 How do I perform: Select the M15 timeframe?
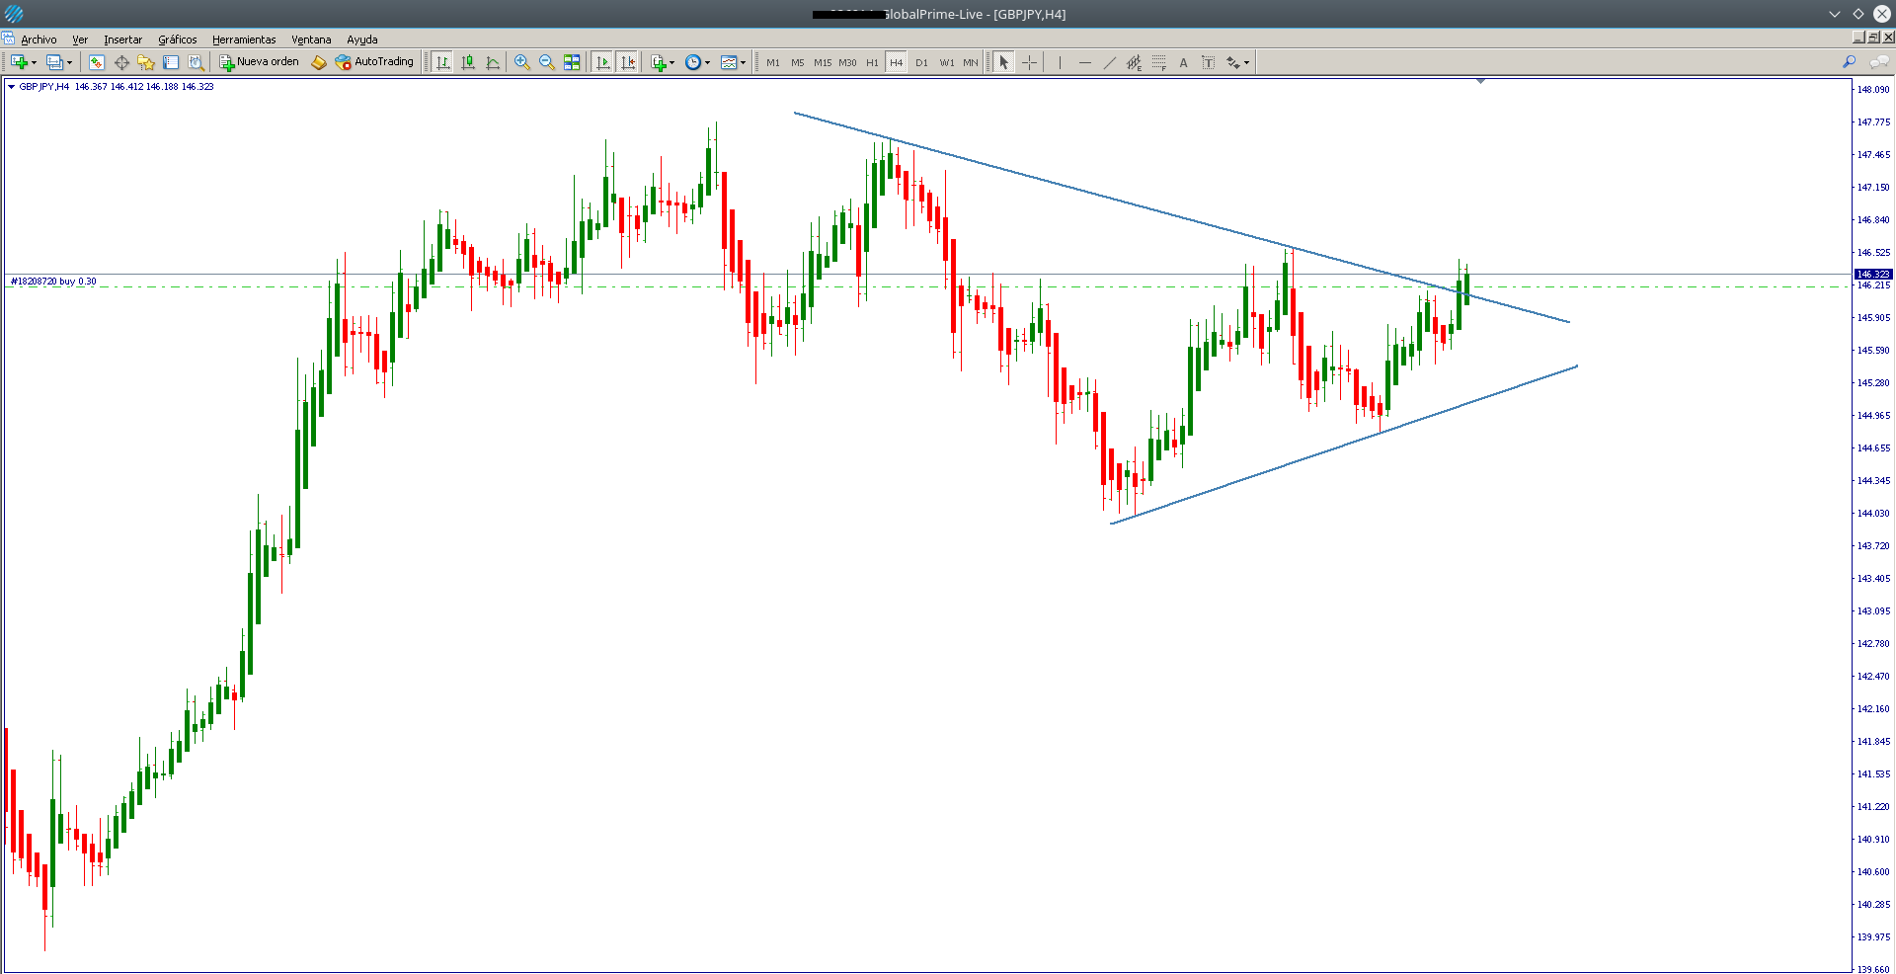823,62
